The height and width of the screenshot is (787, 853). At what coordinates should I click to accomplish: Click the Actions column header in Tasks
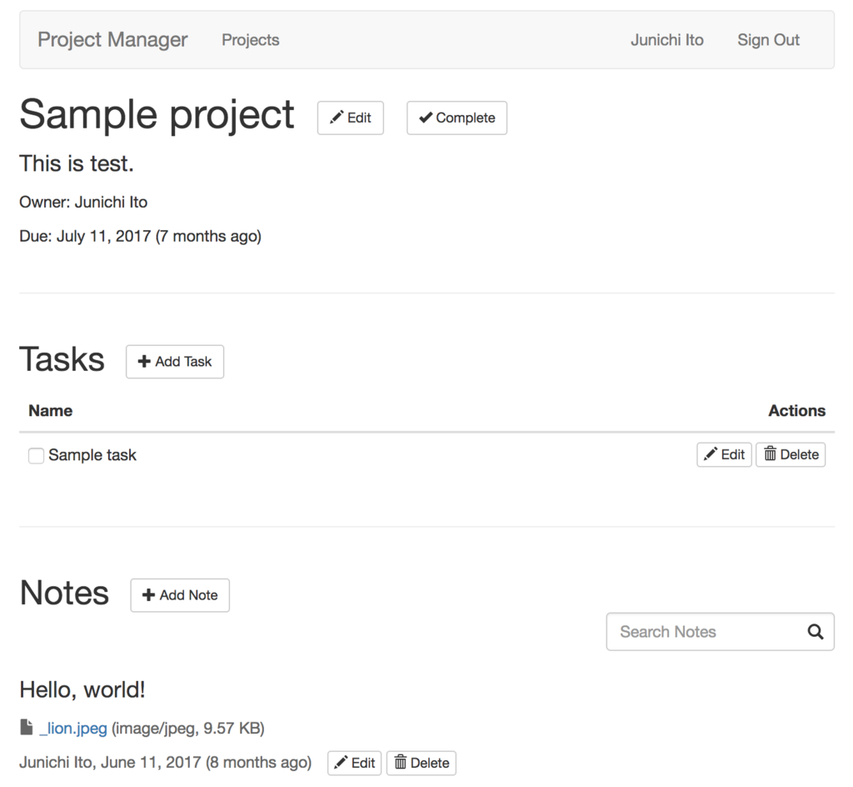(796, 411)
